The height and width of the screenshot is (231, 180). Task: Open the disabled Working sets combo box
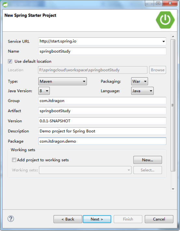point(85,170)
